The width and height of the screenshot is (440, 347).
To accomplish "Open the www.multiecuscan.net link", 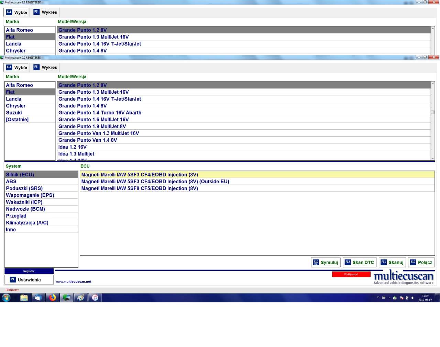I will [x=73, y=281].
